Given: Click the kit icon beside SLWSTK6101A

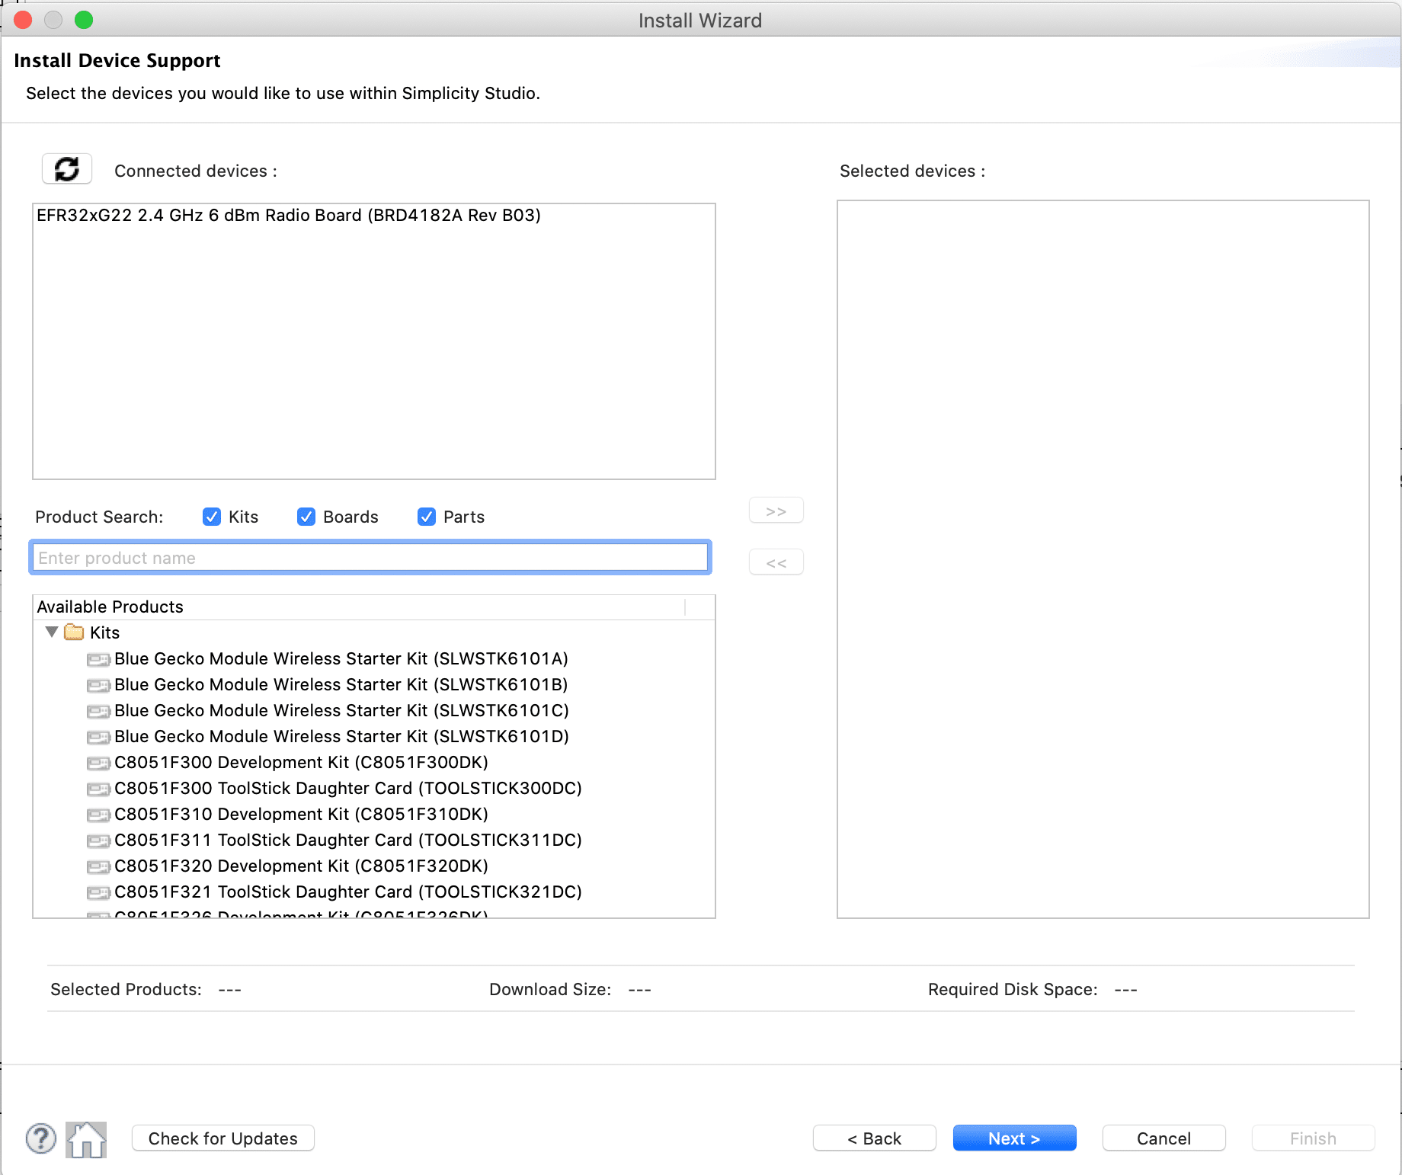Looking at the screenshot, I should (98, 659).
